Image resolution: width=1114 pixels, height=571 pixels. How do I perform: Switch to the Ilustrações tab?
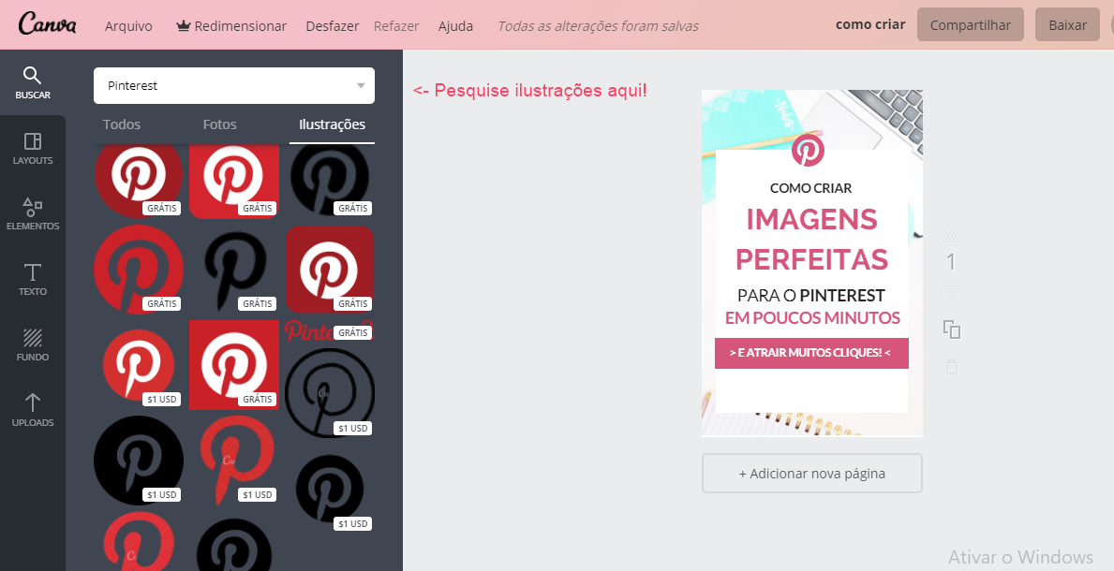coord(332,124)
